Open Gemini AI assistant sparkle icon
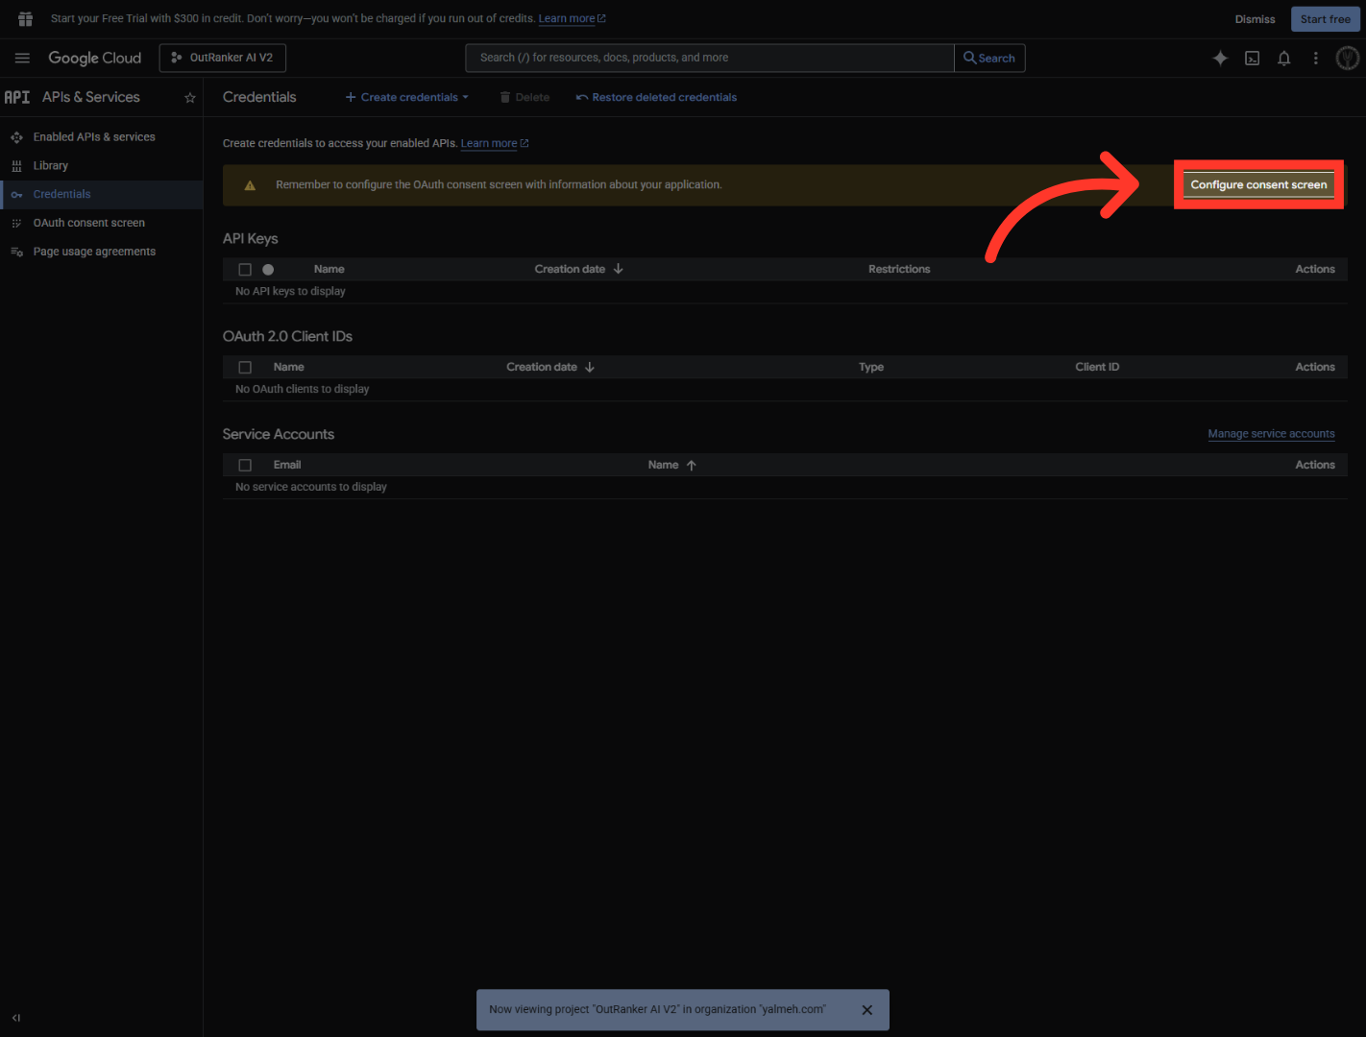This screenshot has width=1366, height=1037. tap(1220, 59)
